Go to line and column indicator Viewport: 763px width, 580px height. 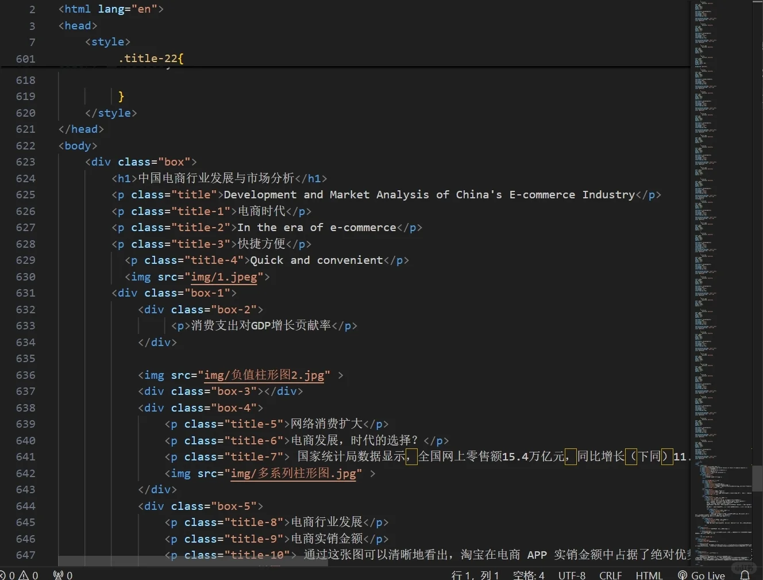[x=475, y=575]
